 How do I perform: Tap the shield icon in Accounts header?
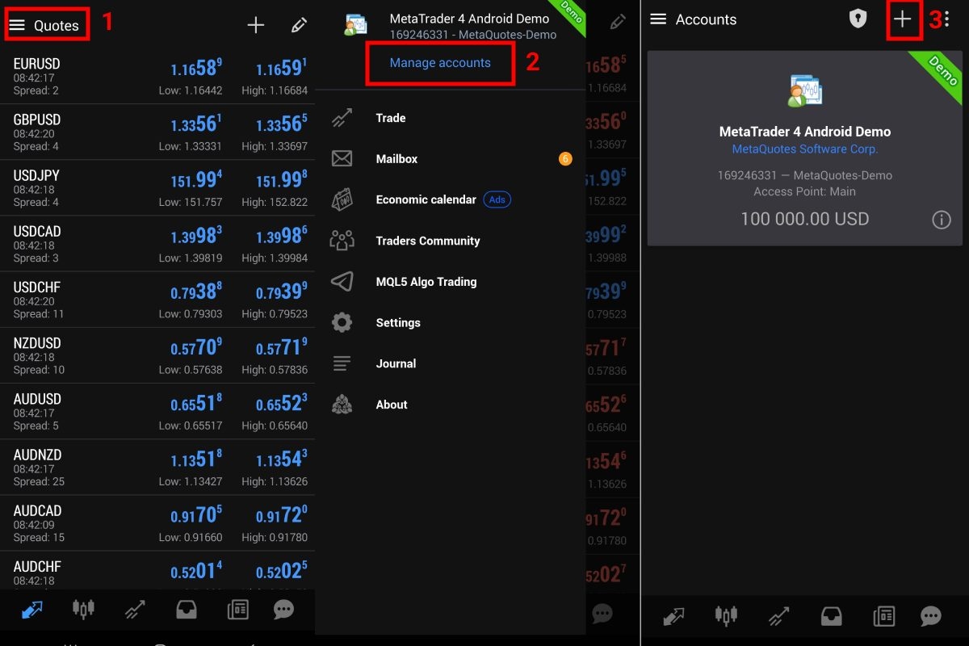pos(858,19)
